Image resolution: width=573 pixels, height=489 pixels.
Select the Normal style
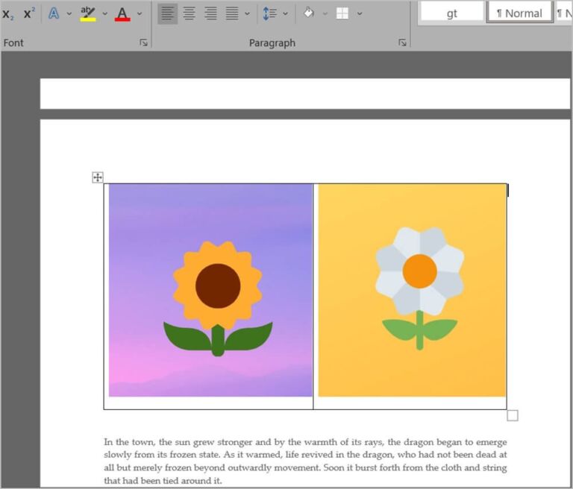pos(519,13)
